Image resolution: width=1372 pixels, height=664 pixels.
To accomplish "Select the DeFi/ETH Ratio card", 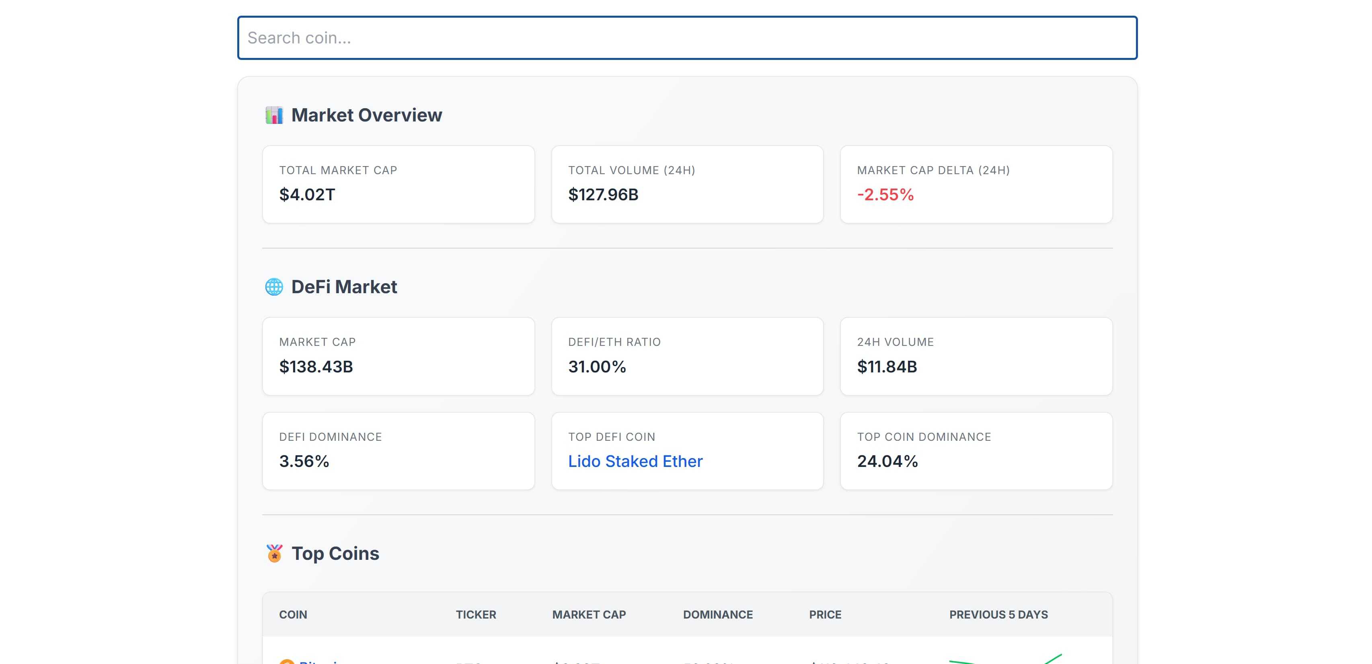I will click(687, 356).
